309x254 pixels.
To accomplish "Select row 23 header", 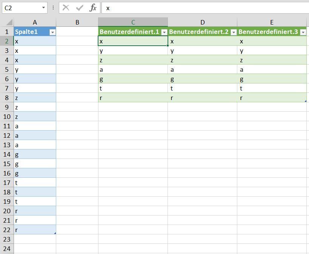I will (7, 239).
